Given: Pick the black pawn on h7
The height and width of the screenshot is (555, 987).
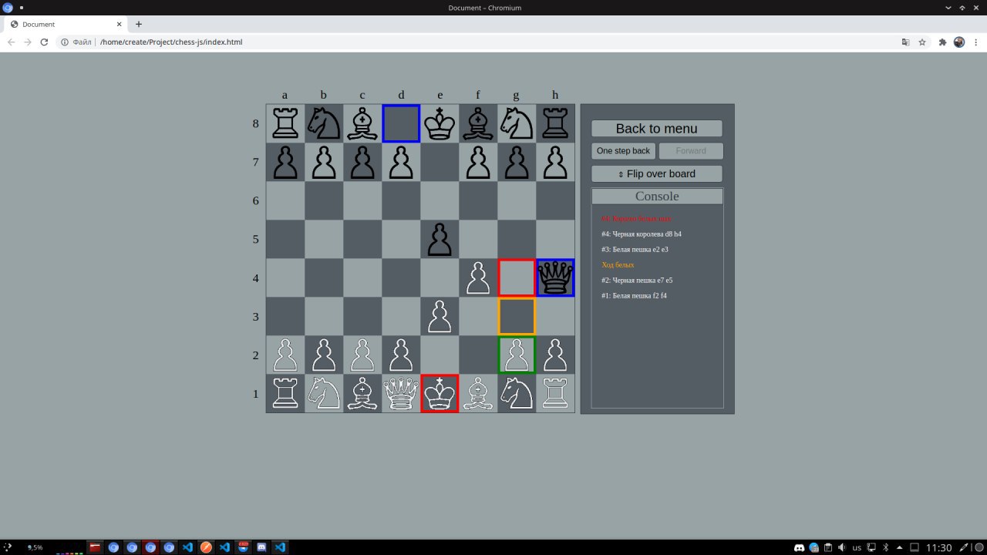Looking at the screenshot, I should pos(555,162).
